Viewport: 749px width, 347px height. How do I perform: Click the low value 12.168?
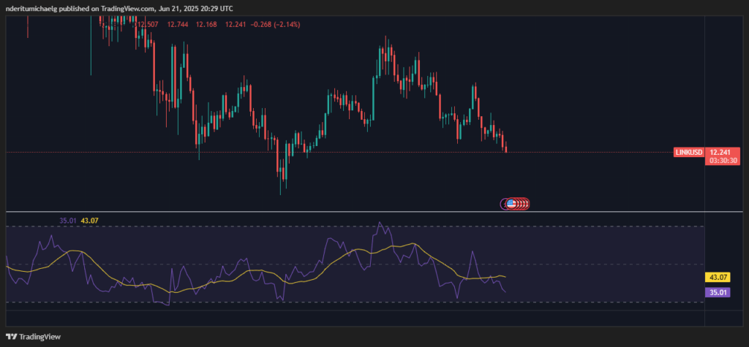(x=206, y=24)
